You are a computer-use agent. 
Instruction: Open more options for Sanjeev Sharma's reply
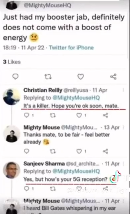[123, 164]
